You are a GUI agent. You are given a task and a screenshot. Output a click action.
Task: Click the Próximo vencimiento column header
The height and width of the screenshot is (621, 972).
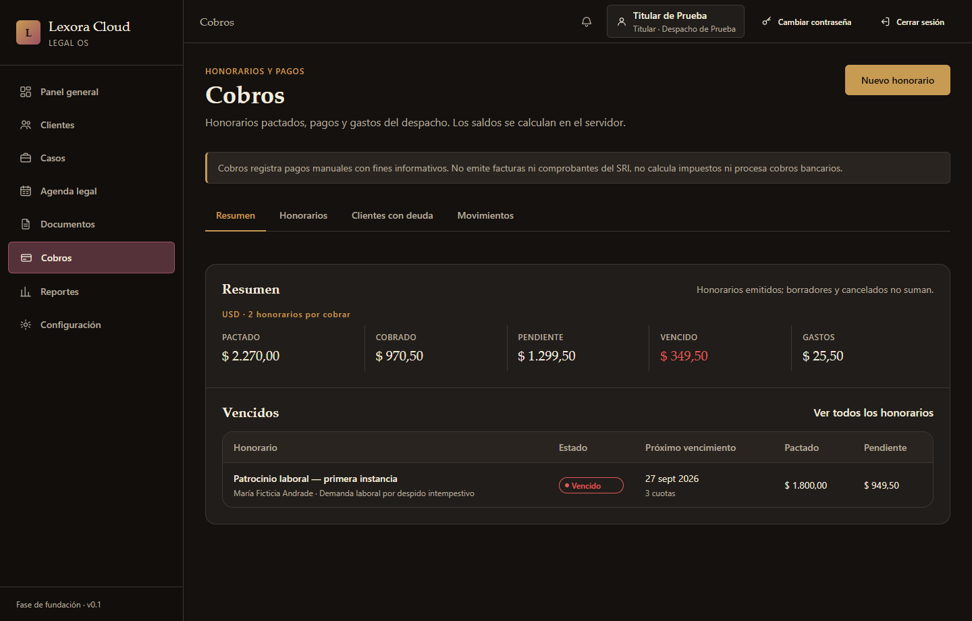point(691,448)
